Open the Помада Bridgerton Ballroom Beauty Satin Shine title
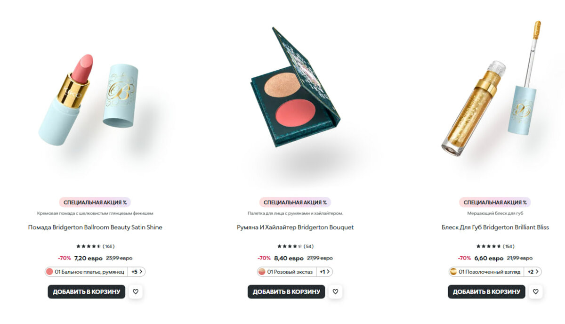The height and width of the screenshot is (324, 565). 95,227
